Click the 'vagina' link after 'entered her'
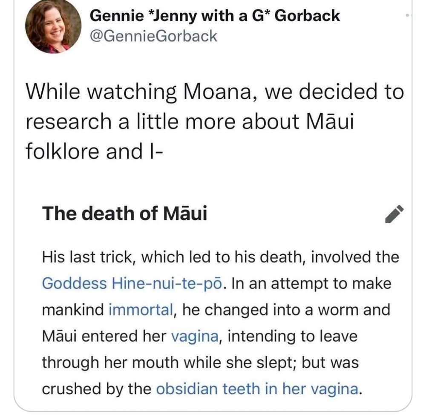 195,336
